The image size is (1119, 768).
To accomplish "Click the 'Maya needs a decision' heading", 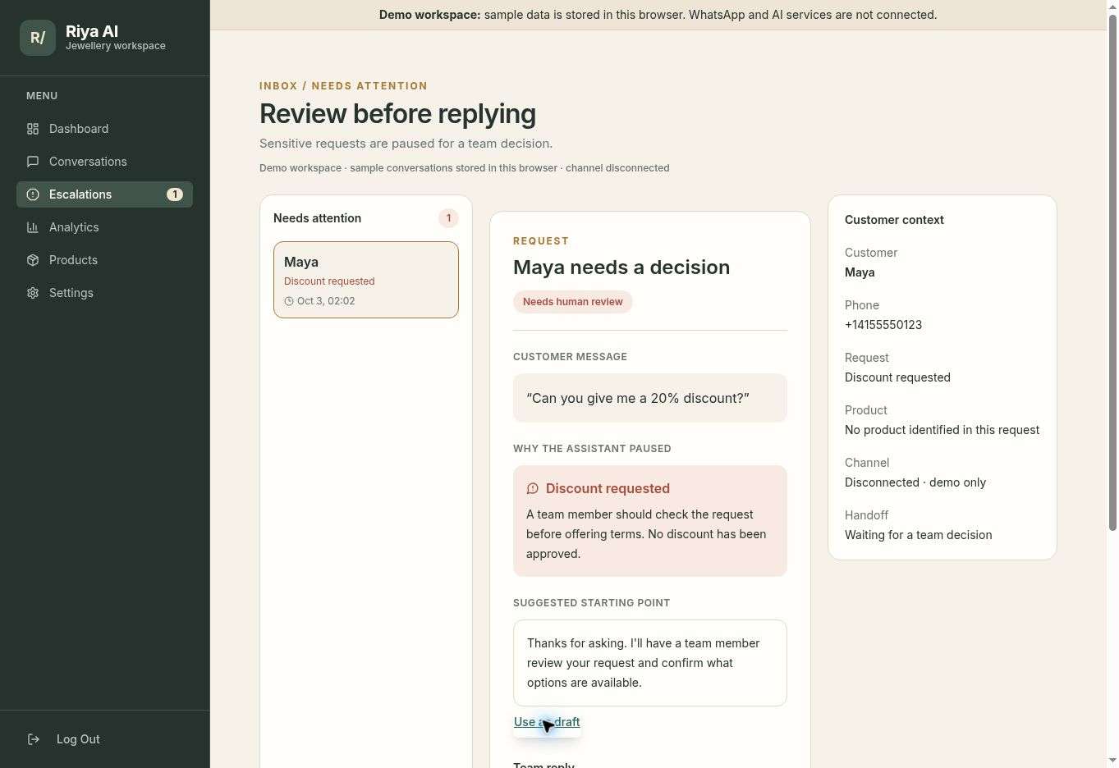I will (621, 267).
